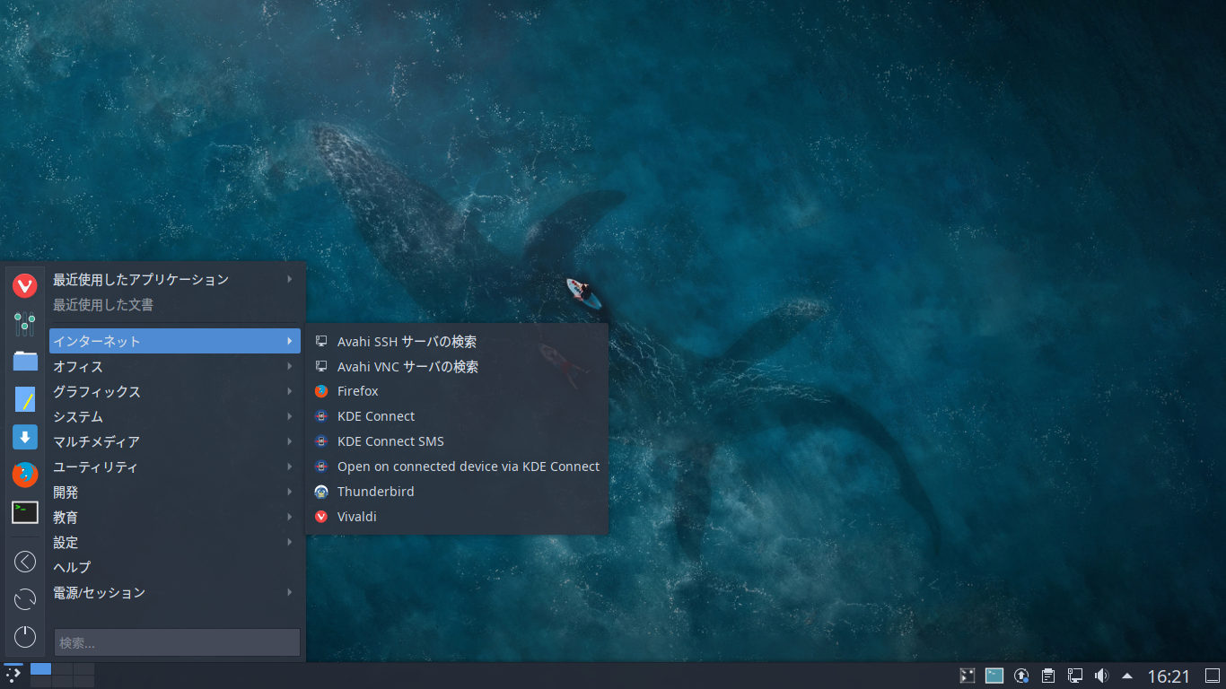Launch Thunderbird from the submenu
This screenshot has width=1226, height=689.
point(457,492)
